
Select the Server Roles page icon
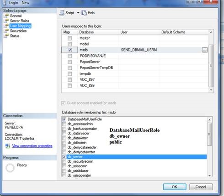[6, 21]
